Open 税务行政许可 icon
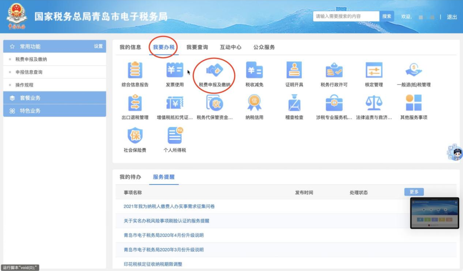463x271 pixels. coord(334,70)
